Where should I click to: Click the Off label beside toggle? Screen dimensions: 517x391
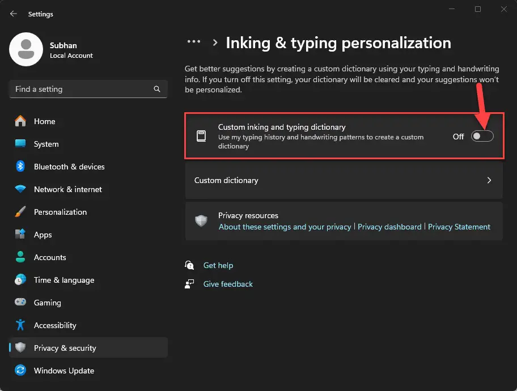pyautogui.click(x=458, y=137)
